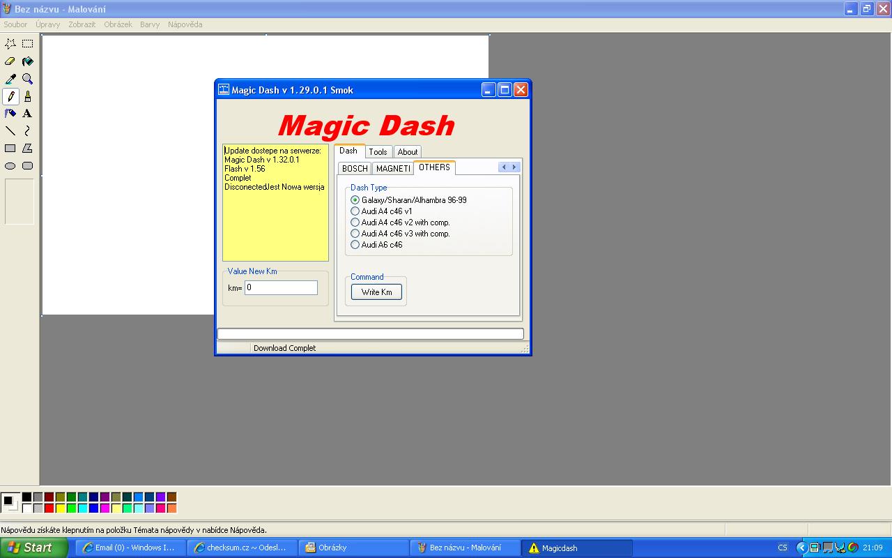Choose the Brush tool in Paint

pos(27,96)
